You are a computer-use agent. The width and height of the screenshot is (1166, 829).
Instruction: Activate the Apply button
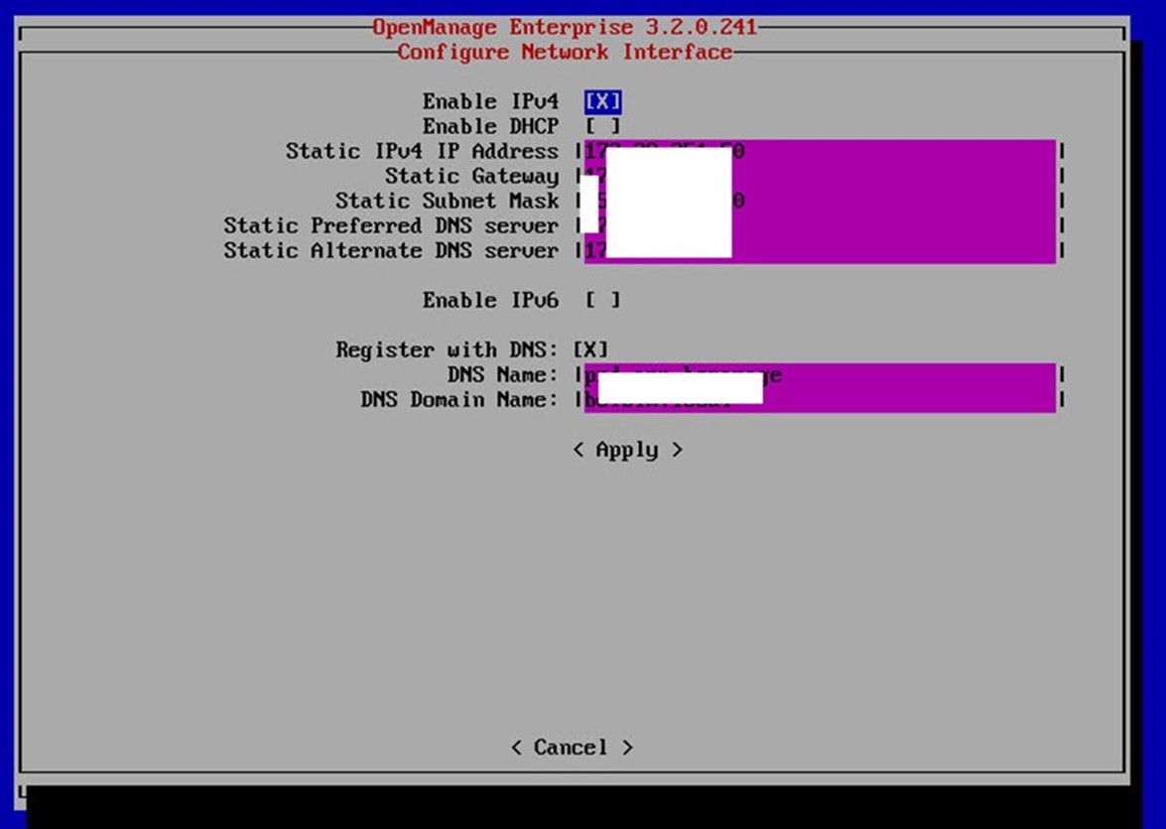pyautogui.click(x=627, y=450)
